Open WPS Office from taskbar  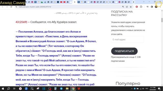pyautogui.click(x=79, y=89)
